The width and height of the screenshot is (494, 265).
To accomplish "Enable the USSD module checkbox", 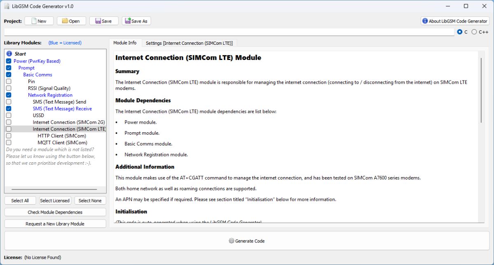I will tap(9, 115).
